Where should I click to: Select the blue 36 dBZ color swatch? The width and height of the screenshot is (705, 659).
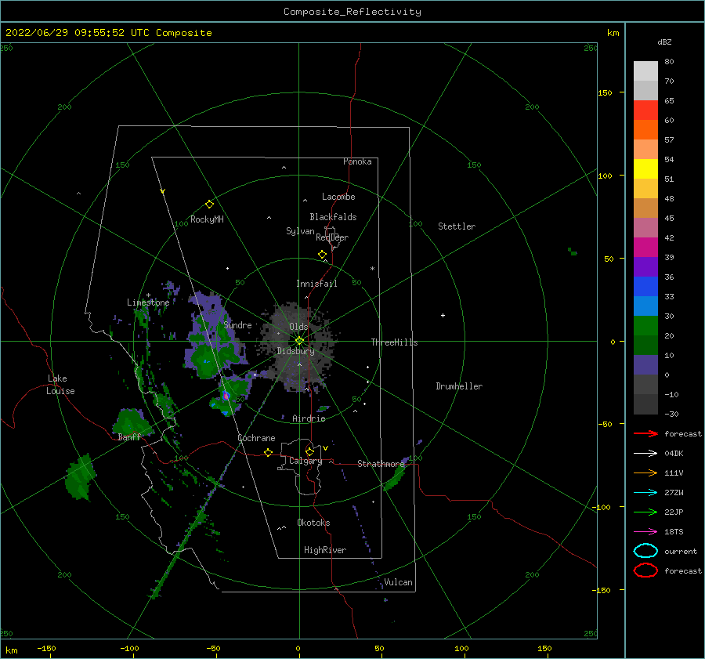pos(645,286)
